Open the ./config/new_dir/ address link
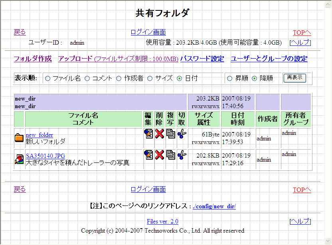The image size is (332, 245). 214,206
